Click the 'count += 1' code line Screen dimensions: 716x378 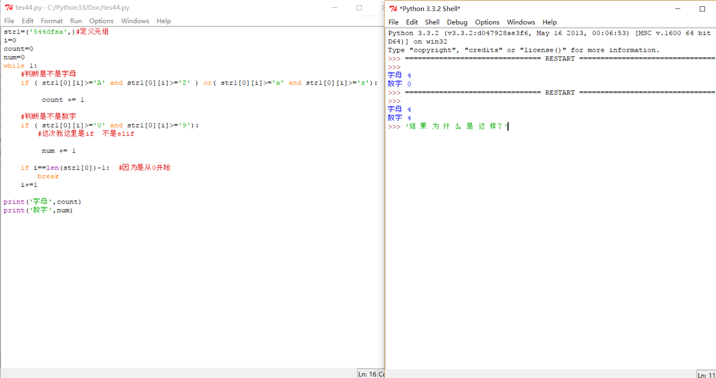(x=63, y=100)
